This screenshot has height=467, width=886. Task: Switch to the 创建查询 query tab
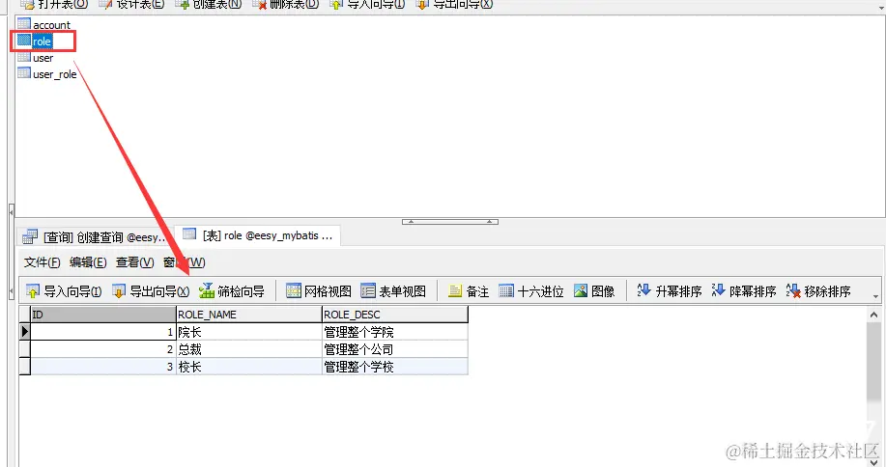click(x=94, y=237)
